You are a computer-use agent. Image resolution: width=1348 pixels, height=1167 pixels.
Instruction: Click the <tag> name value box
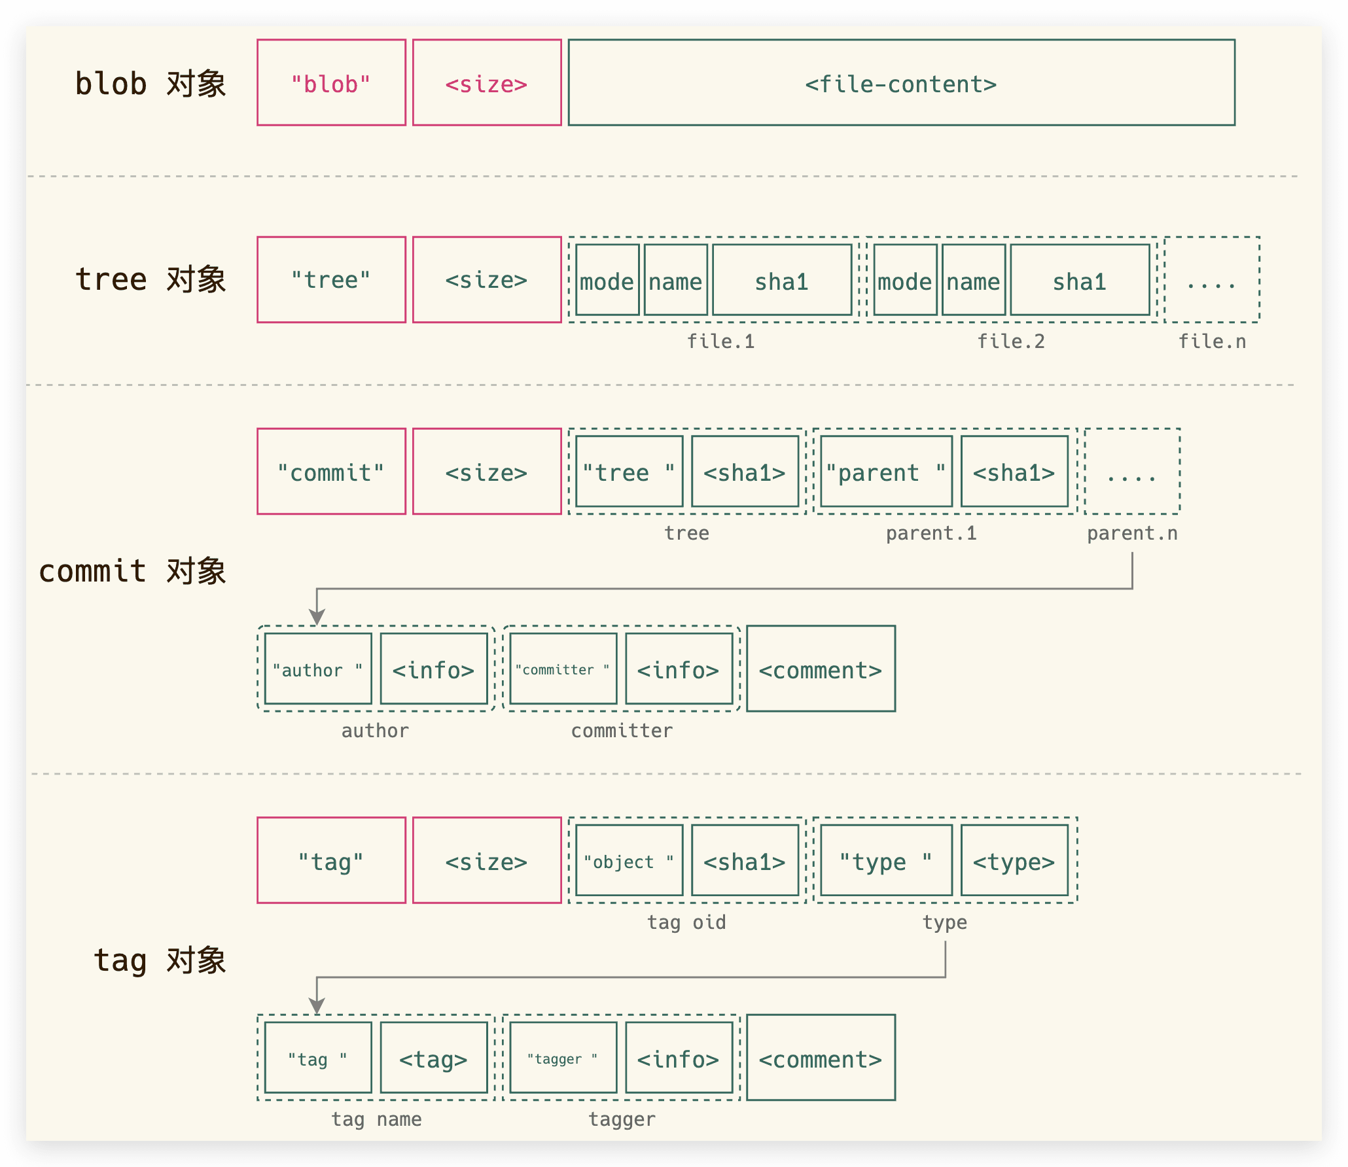pyautogui.click(x=433, y=1058)
